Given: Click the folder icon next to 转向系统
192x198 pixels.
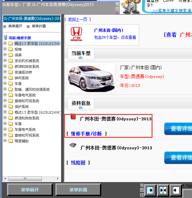Looking at the screenshot, I should click(x=11, y=78).
